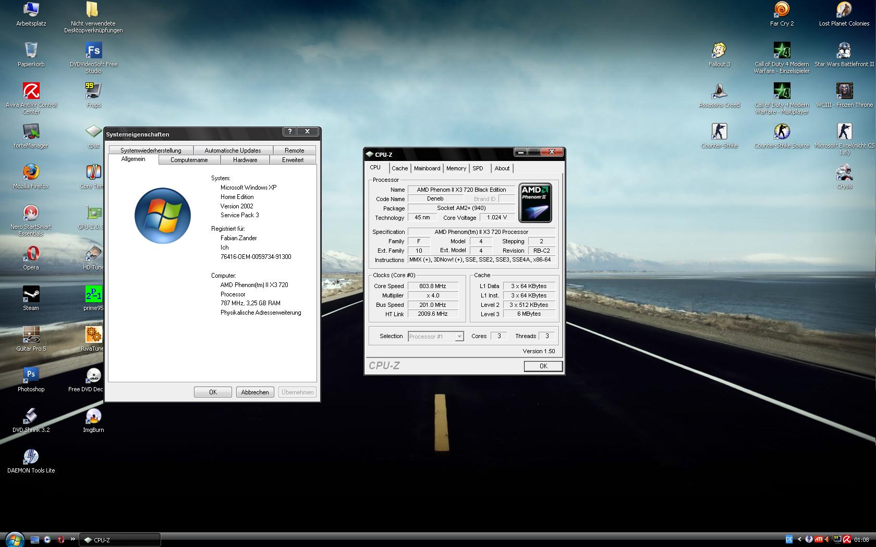
Task: Open DAEMON Tools Lite desktop icon
Action: pyautogui.click(x=31, y=461)
